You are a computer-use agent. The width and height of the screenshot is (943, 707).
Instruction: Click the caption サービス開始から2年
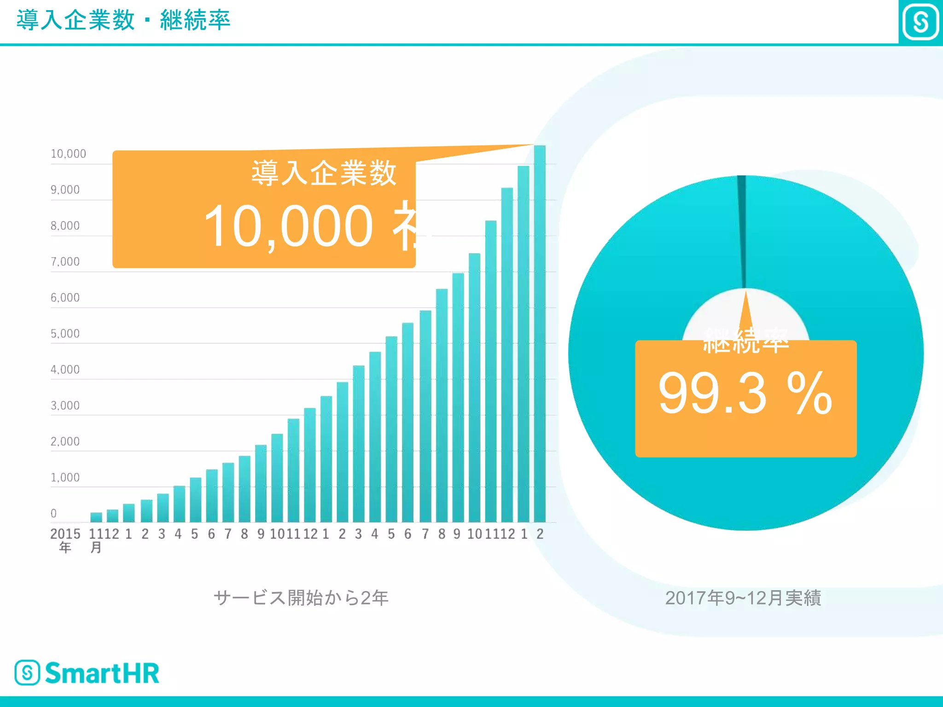click(301, 598)
